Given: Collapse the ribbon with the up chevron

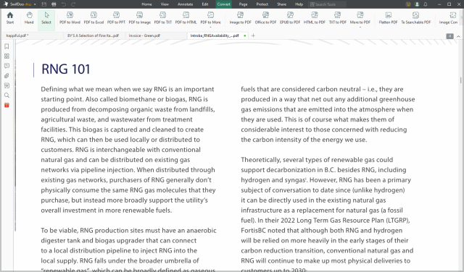Looking at the screenshot, I should click(458, 36).
